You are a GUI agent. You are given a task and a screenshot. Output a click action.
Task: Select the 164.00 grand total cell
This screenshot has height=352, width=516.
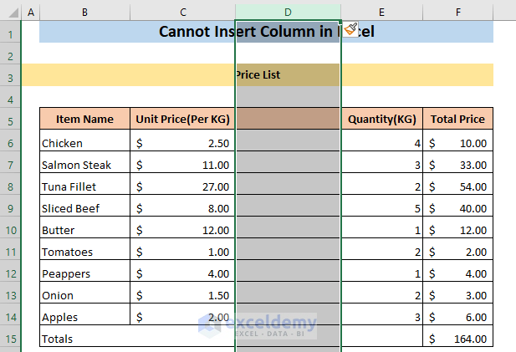point(457,339)
